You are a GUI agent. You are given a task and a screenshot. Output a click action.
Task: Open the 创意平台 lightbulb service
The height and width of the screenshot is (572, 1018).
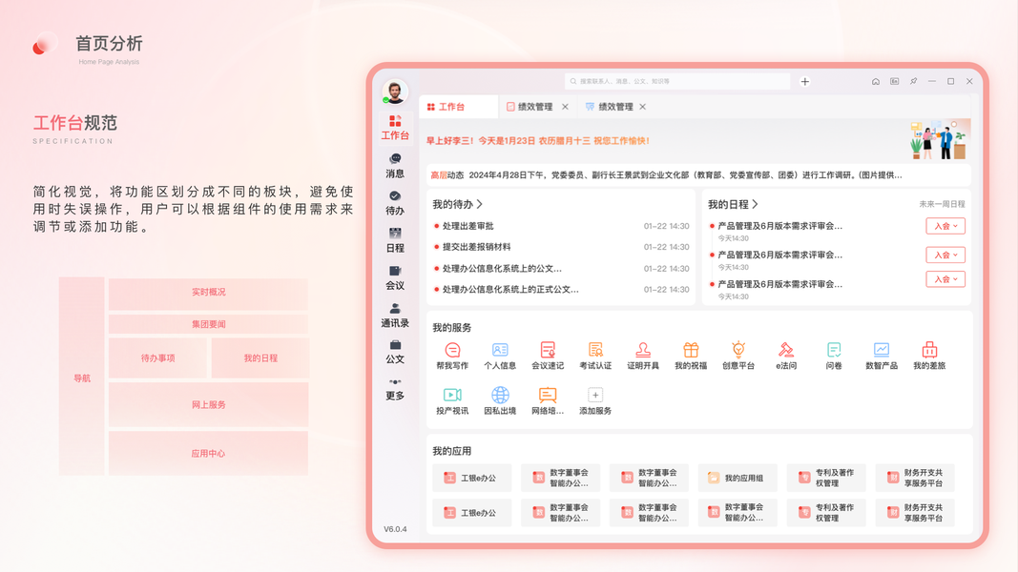pos(738,356)
